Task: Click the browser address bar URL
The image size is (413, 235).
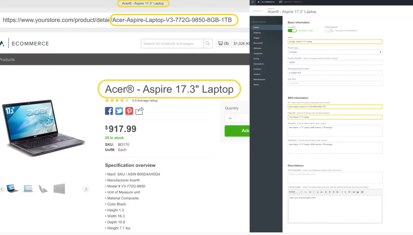Action: pyautogui.click(x=117, y=20)
